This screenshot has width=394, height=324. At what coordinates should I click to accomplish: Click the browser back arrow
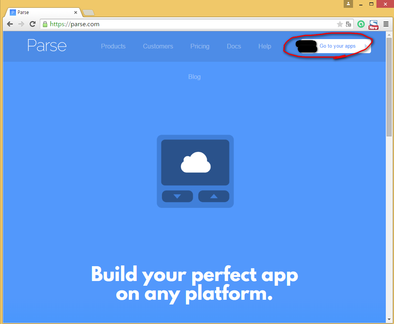(10, 24)
